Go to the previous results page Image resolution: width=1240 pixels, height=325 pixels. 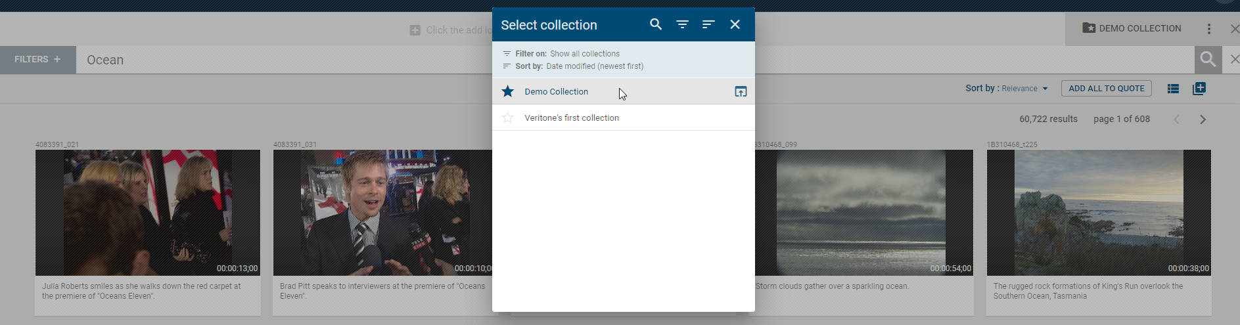coord(1176,119)
